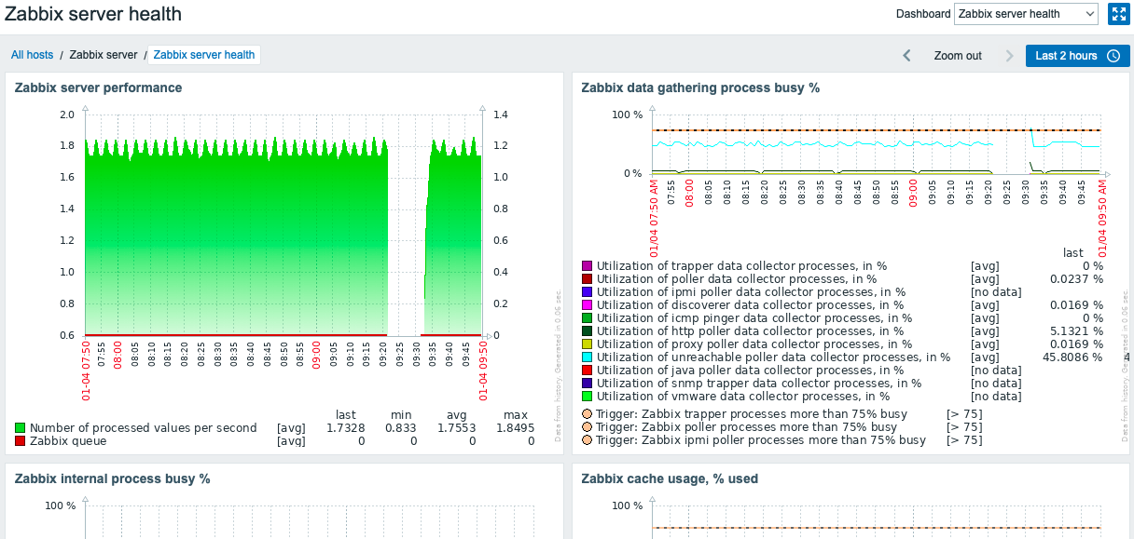Image resolution: width=1134 pixels, height=539 pixels.
Task: Select the Zabbix server health breadcrumb tab
Action: coord(204,55)
